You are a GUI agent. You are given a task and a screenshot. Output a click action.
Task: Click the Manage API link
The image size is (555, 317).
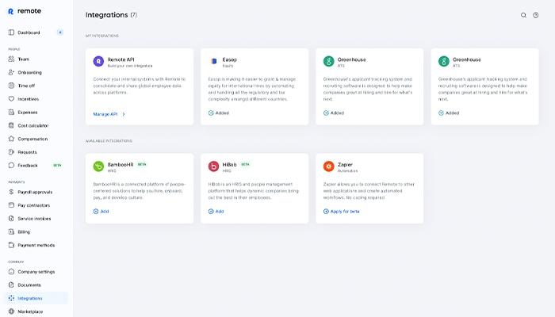(109, 114)
